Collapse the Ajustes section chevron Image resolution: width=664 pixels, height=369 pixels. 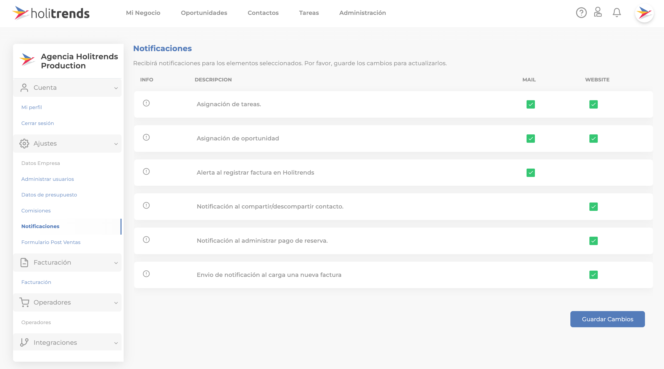(116, 144)
